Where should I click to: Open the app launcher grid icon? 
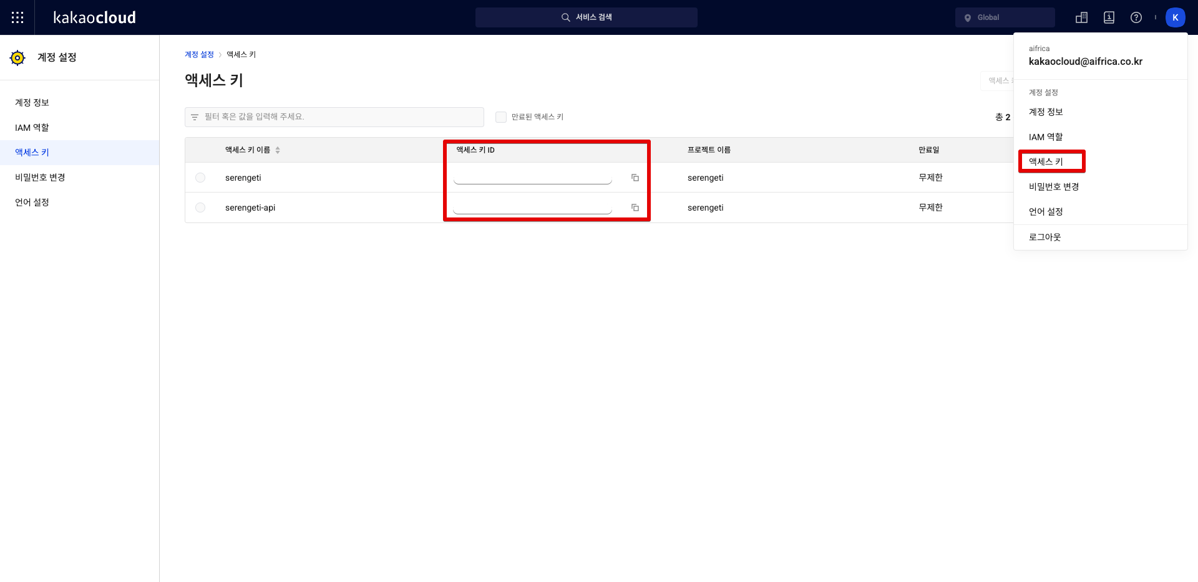17,17
